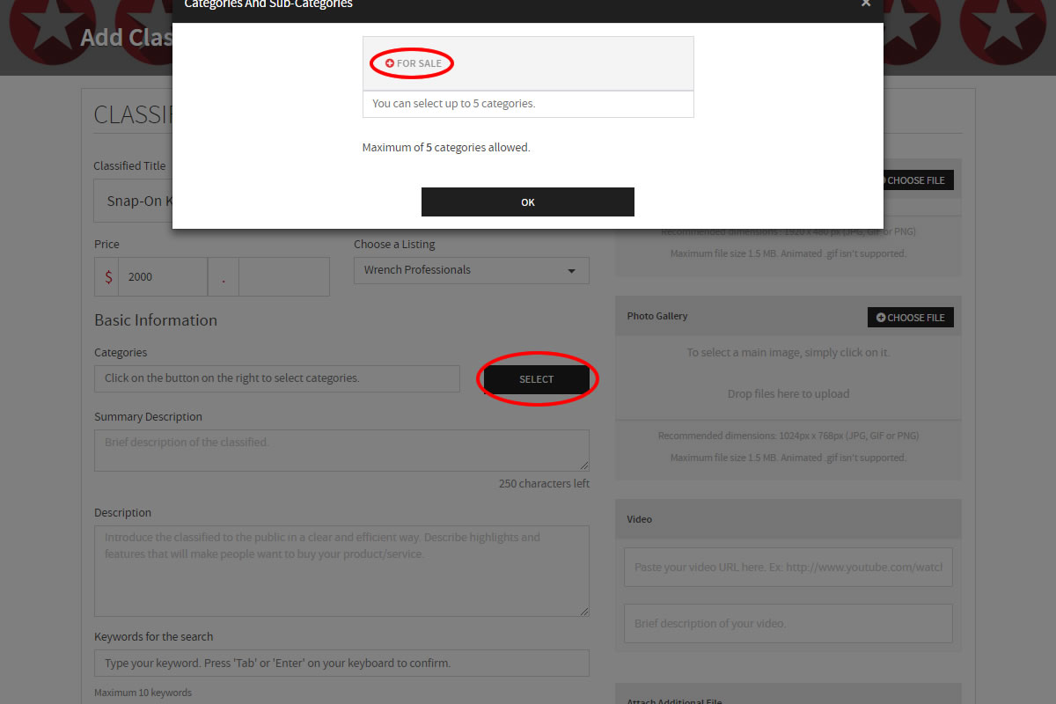Click 'Maximum of 5 categories allowed.' text
The image size is (1056, 704).
446,148
